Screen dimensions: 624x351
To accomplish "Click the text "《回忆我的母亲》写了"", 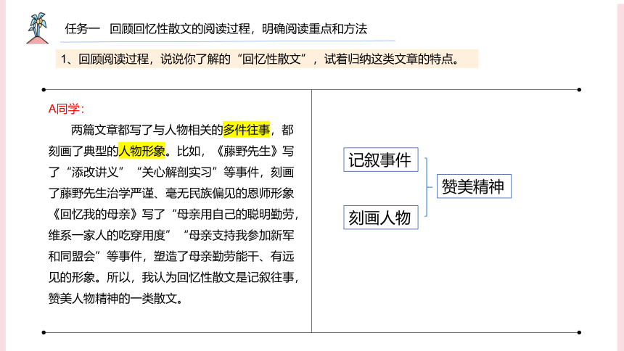I will click(107, 214).
